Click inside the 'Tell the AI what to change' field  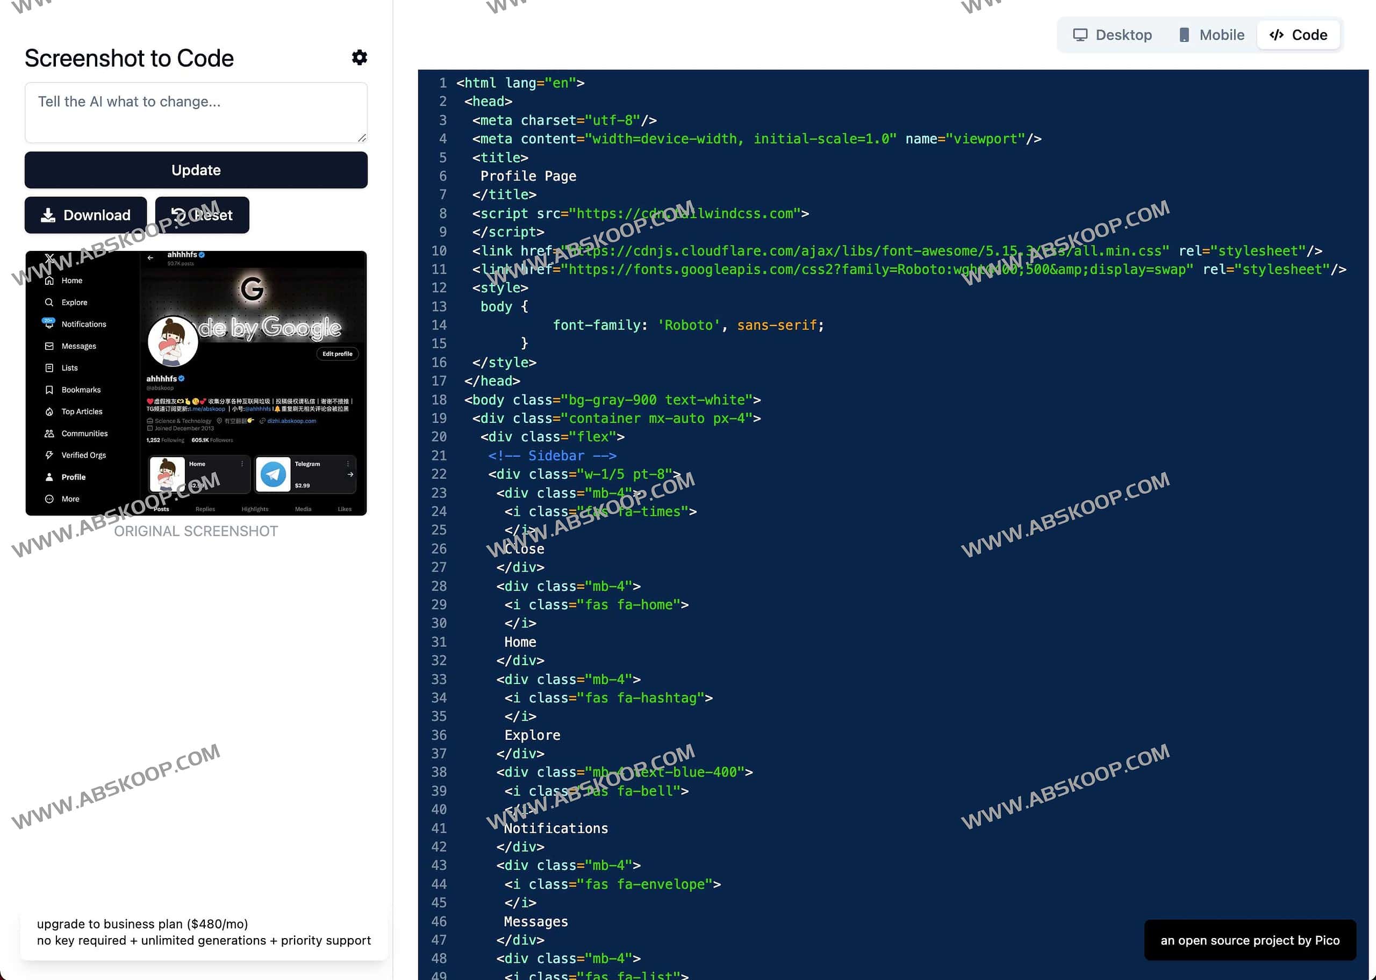click(x=196, y=112)
